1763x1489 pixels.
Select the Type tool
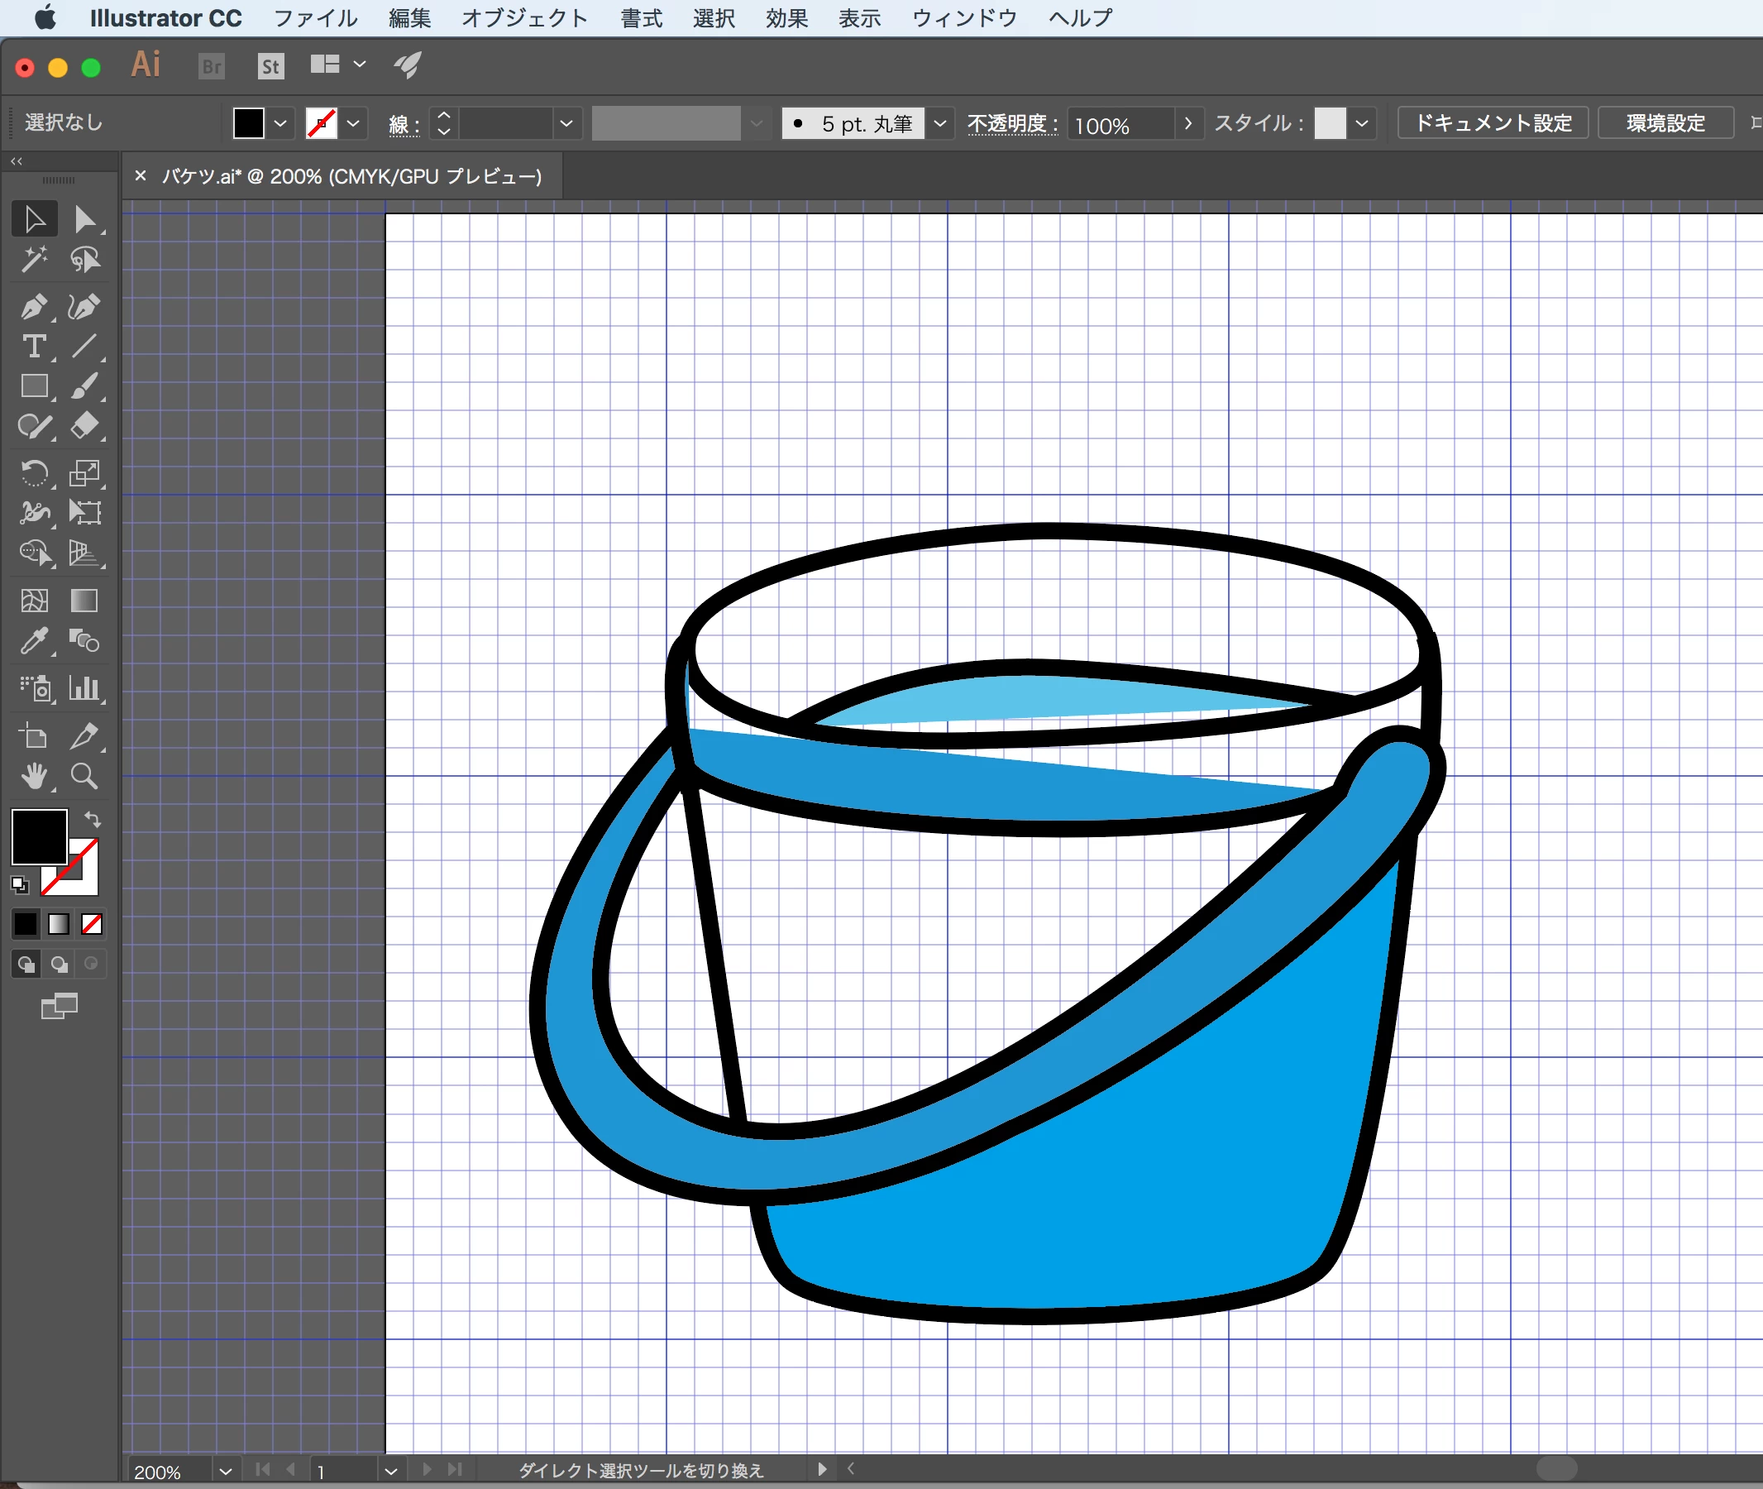(x=33, y=347)
